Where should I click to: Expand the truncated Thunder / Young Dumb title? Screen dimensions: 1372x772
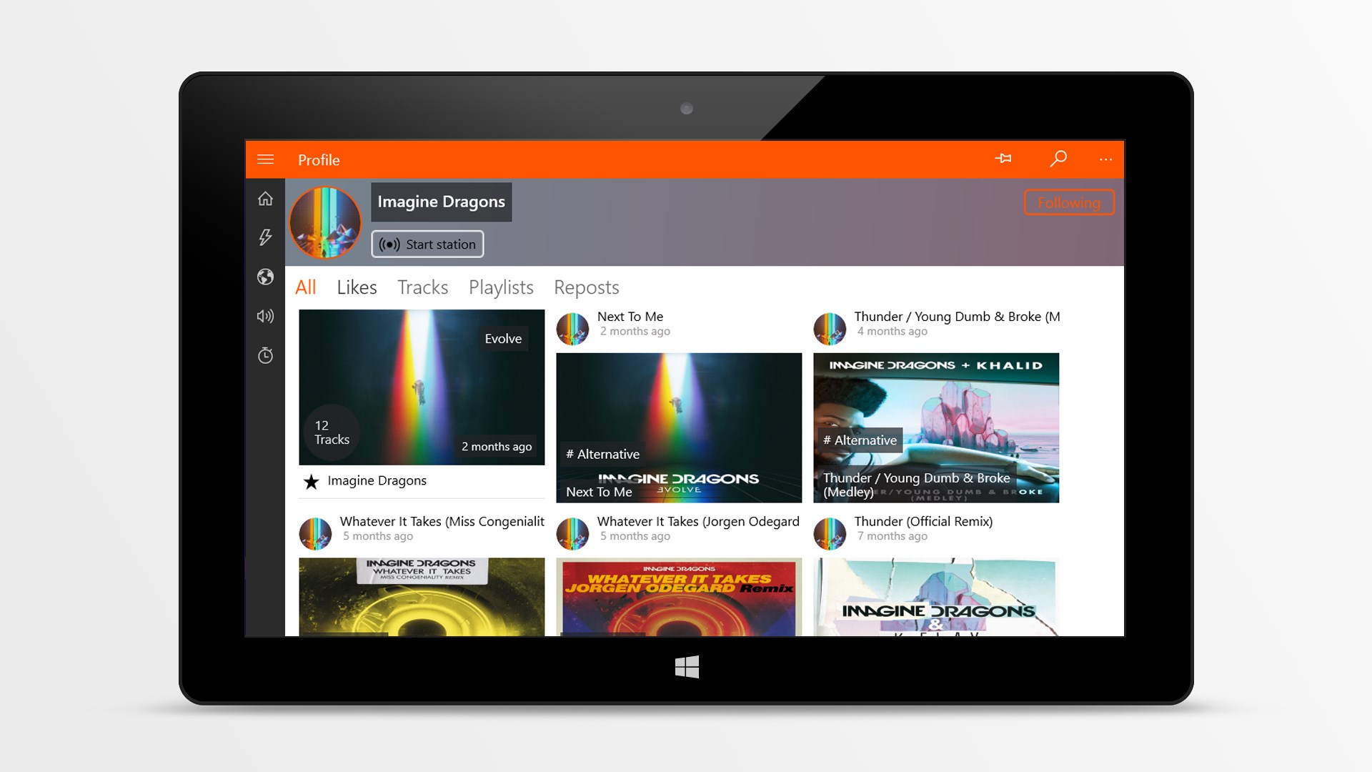[958, 317]
